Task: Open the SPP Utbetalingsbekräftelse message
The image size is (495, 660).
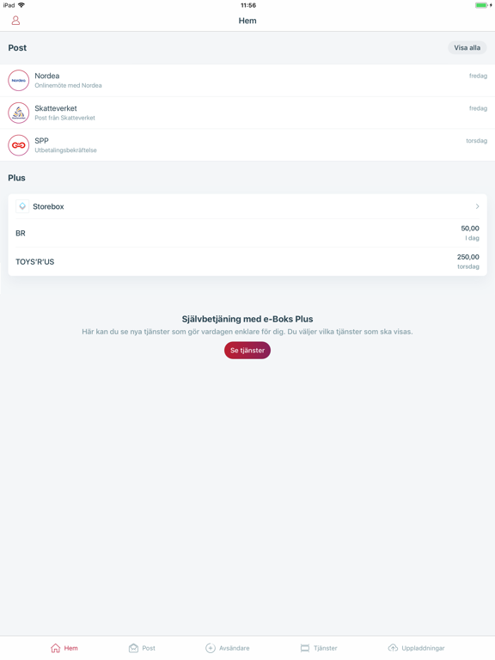Action: (247, 145)
